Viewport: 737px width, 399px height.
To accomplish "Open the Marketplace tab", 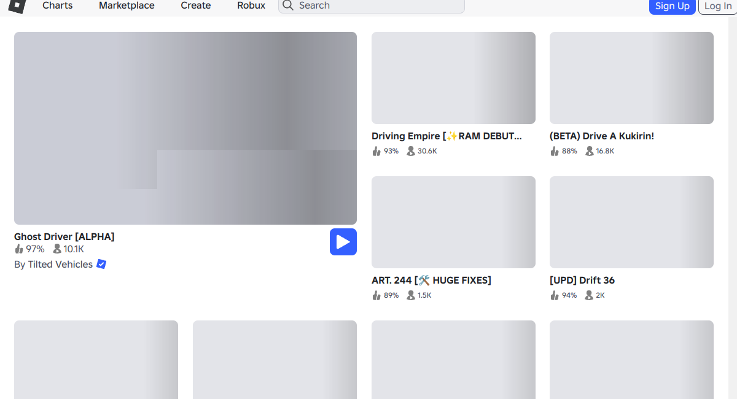I will [127, 6].
